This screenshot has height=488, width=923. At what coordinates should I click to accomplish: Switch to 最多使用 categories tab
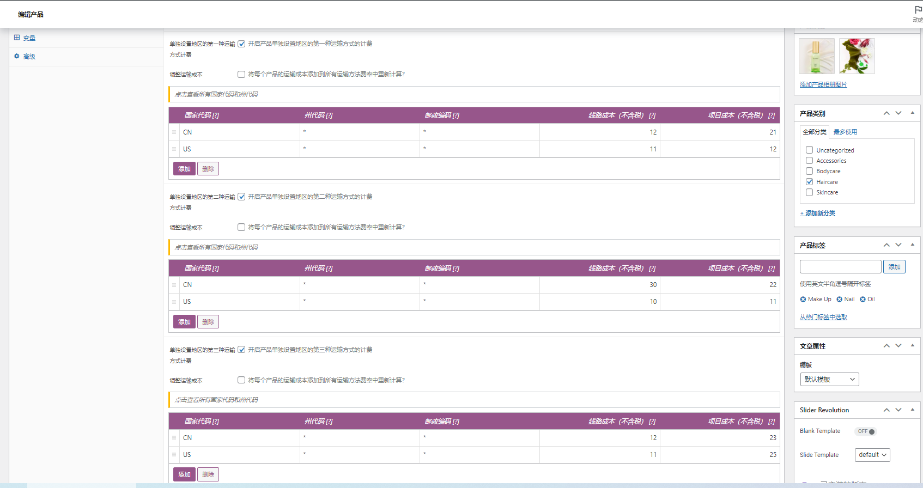(x=845, y=132)
